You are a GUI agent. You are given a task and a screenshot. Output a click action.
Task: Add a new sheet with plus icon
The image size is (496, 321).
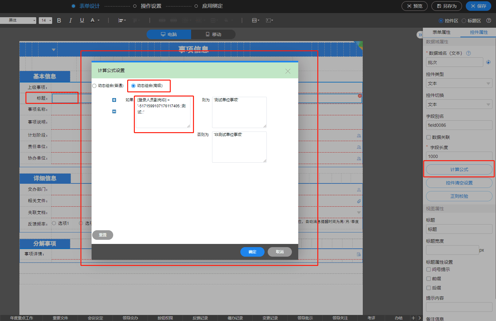[x=413, y=318]
